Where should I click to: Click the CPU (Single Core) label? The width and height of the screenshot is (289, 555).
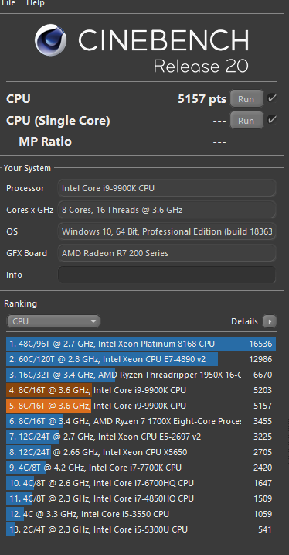coord(58,121)
